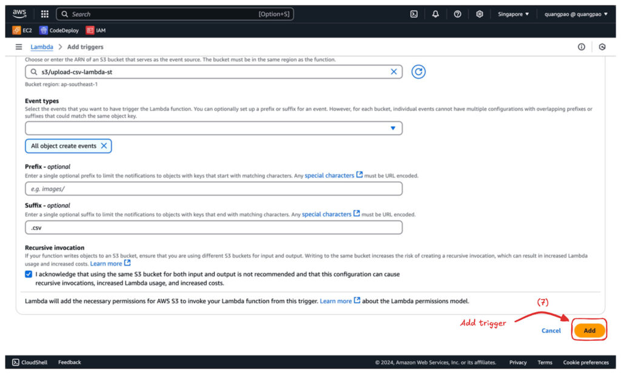Expand the Singapore region dropdown
This screenshot has width=621, height=374.
point(513,14)
